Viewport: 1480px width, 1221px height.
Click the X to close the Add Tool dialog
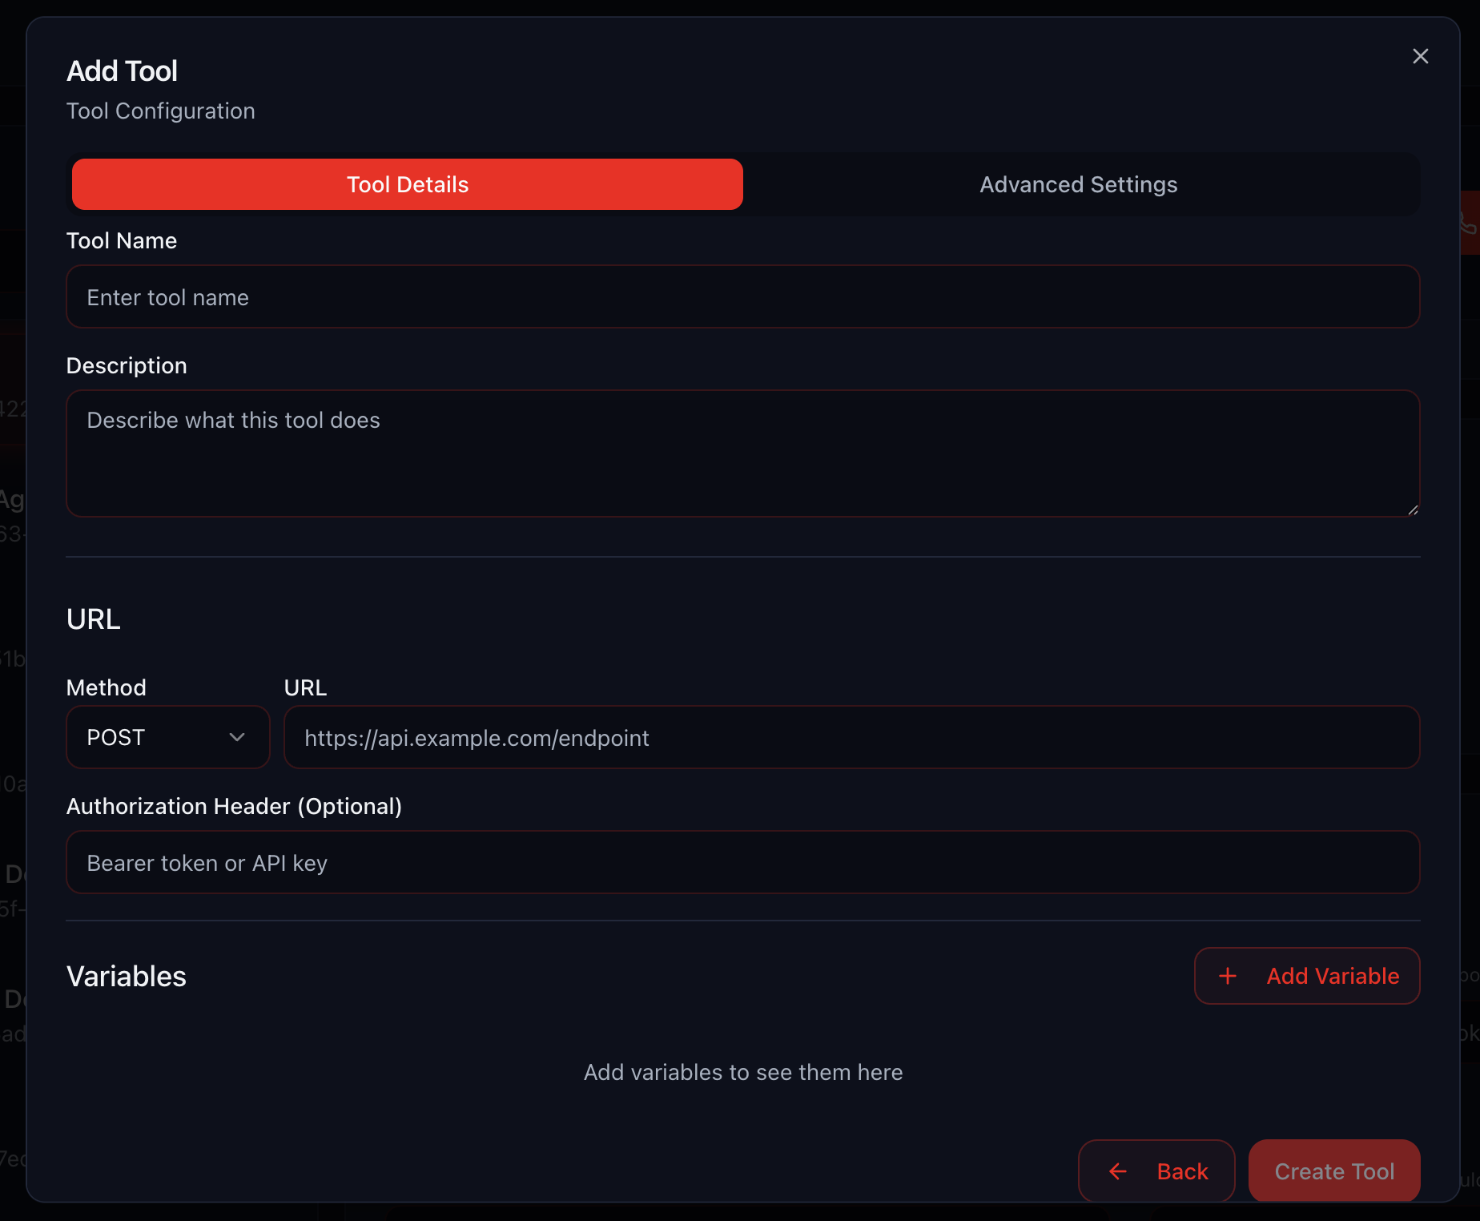1421,56
